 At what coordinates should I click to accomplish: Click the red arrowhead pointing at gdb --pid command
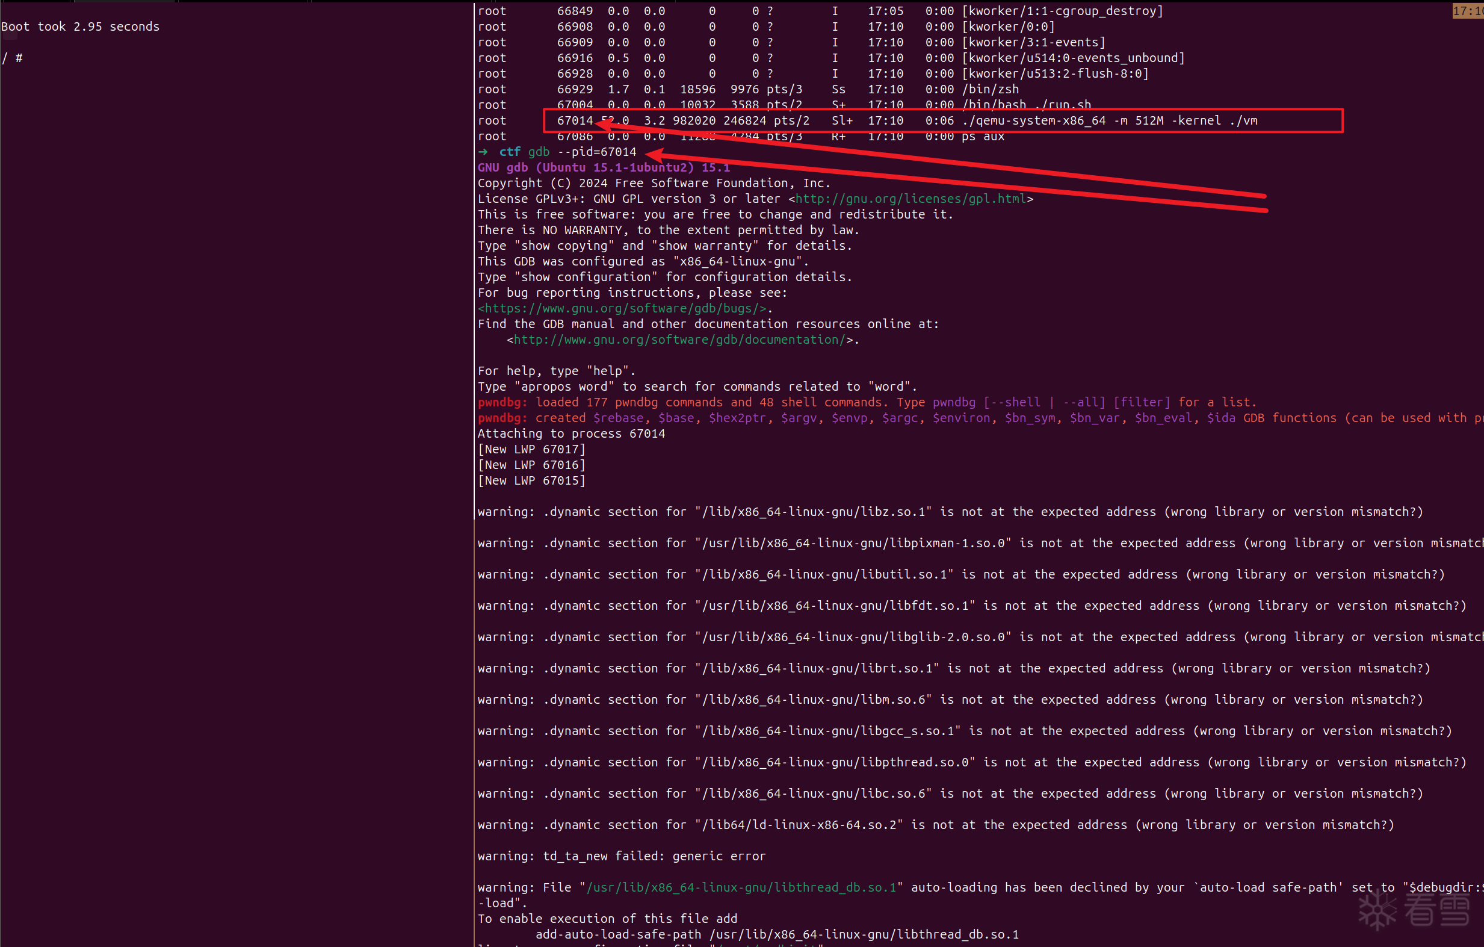pos(654,154)
